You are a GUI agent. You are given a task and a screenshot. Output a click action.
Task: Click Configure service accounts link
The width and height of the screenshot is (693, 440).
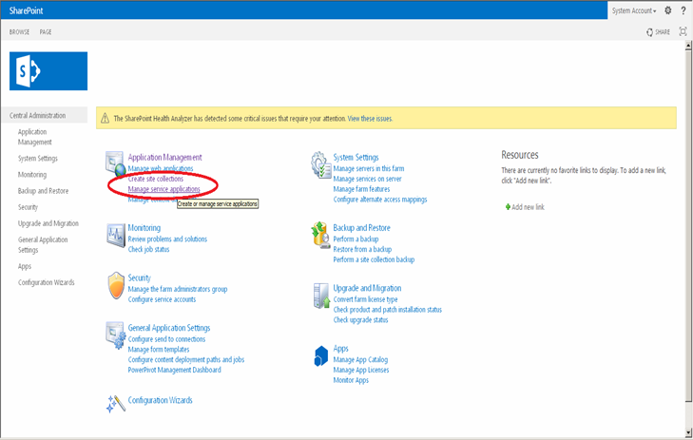(x=162, y=299)
